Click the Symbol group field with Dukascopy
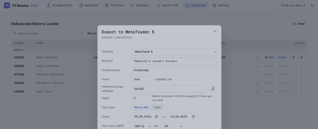Image resolution: width=318 pixels, height=129 pixels. pyautogui.click(x=174, y=70)
